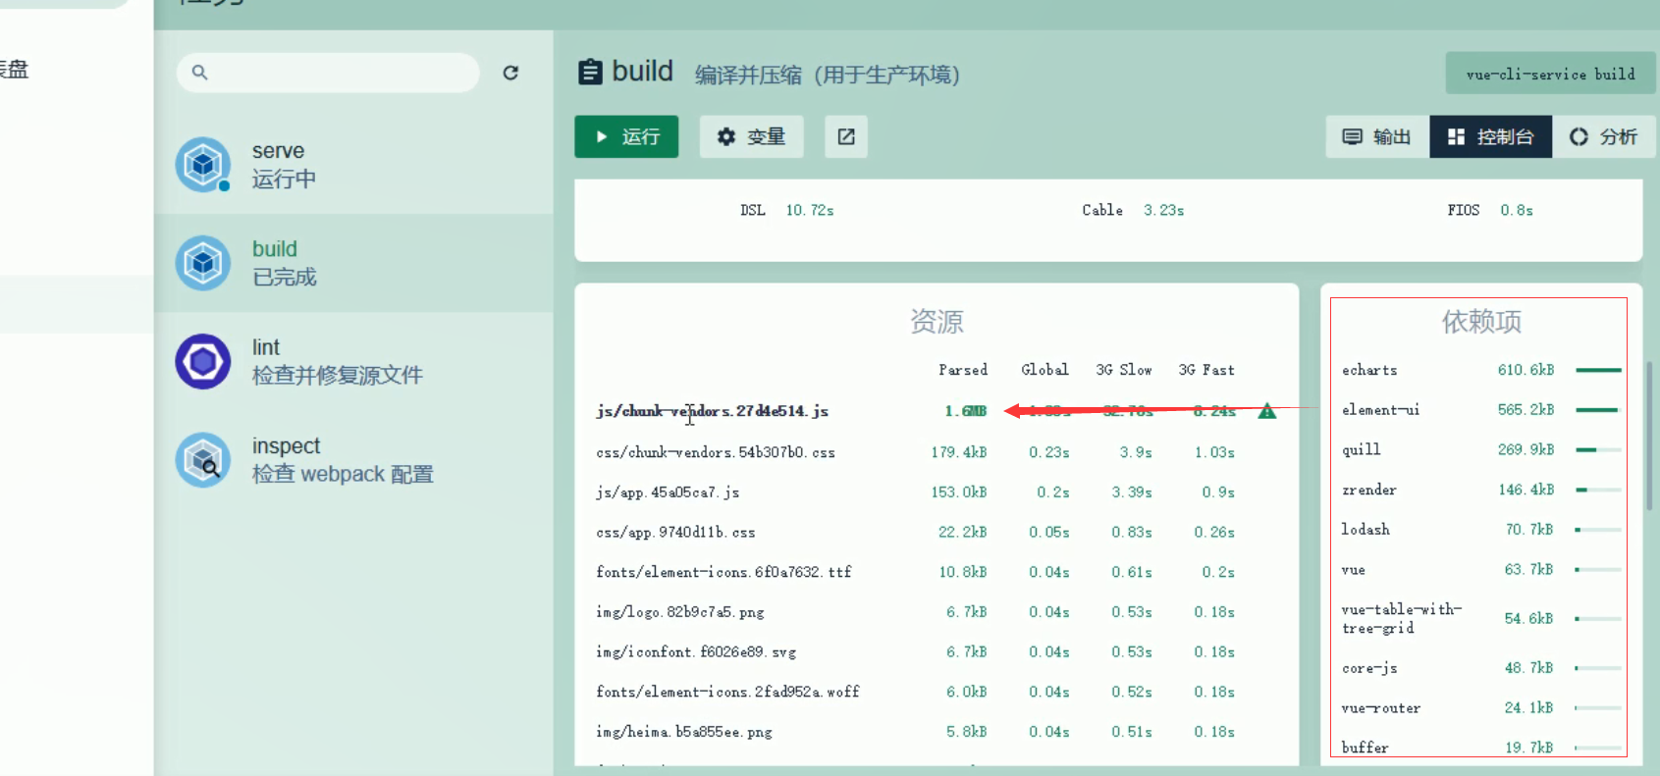Click fonts/element-icons.6f0a7632.ttf asset

[x=723, y=572]
